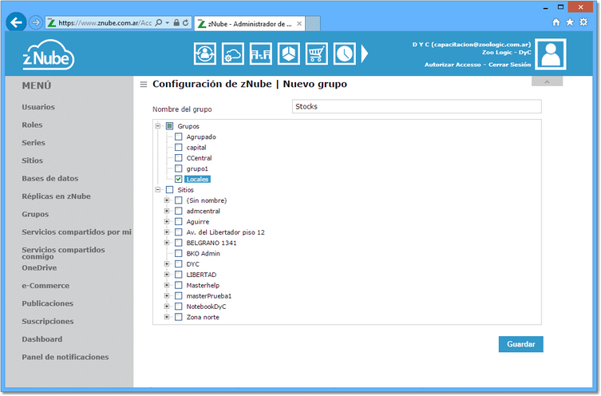Uncheck the Locales group checkbox
Image resolution: width=601 pixels, height=396 pixels.
[x=179, y=179]
